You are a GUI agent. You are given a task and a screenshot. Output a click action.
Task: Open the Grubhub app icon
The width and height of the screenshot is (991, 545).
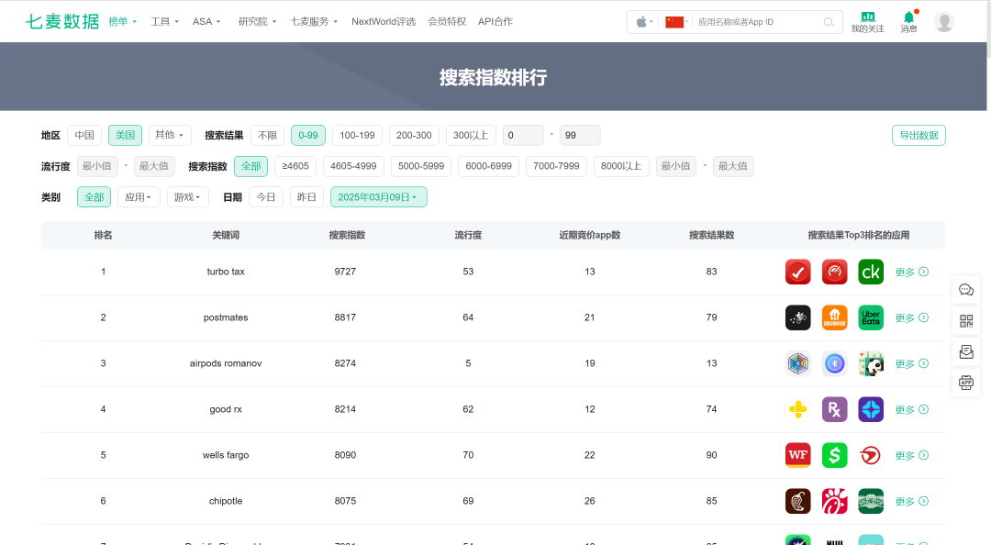[x=834, y=317]
